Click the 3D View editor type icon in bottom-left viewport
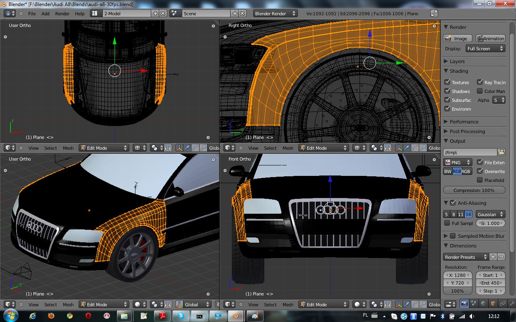 click(10, 304)
